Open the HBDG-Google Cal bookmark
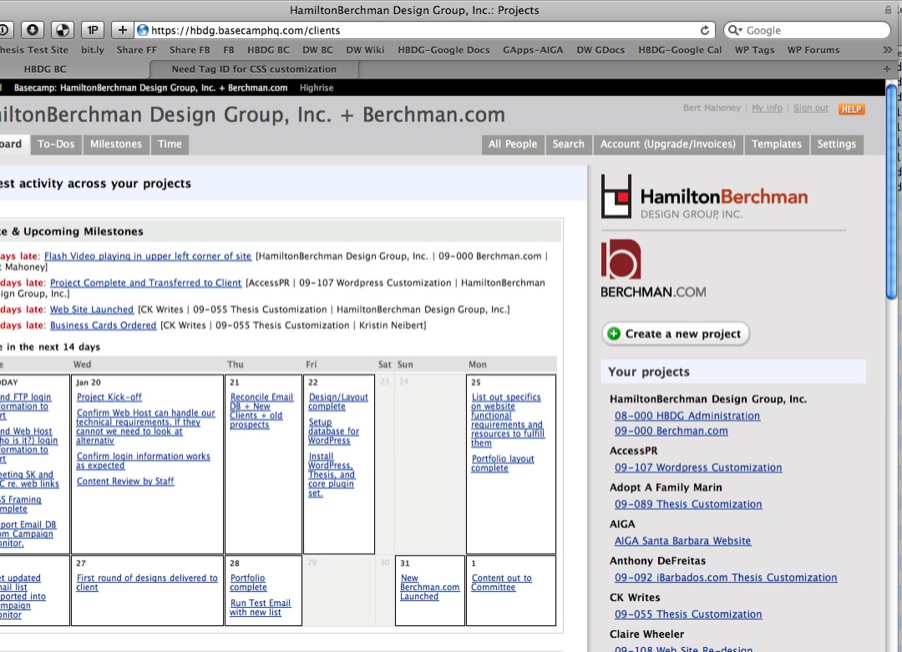902x652 pixels. (x=680, y=50)
